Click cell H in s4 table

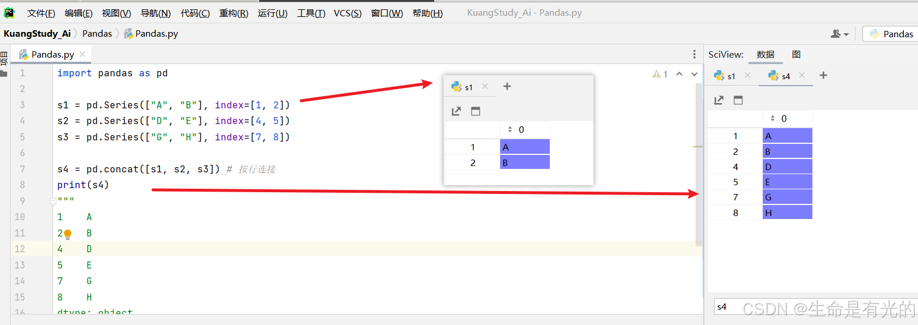[787, 213]
